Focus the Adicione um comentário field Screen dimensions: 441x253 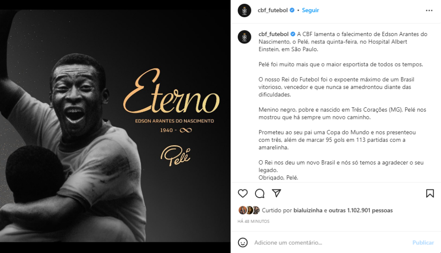click(x=330, y=243)
